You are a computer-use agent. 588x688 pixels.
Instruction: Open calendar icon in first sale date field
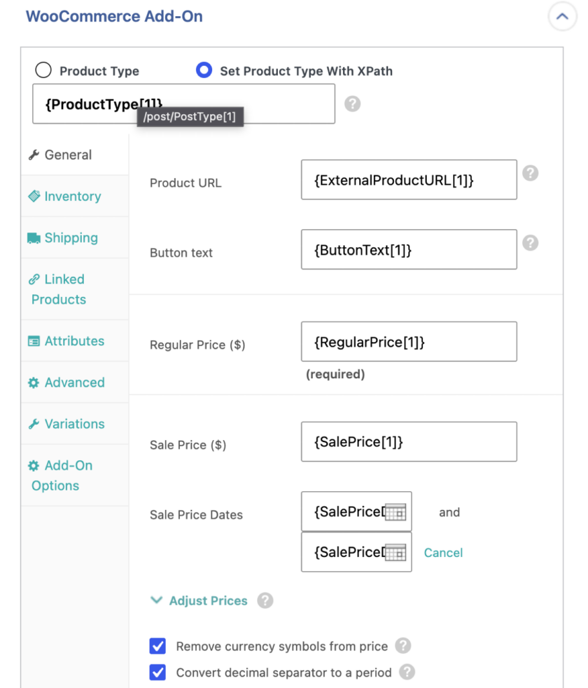pyautogui.click(x=395, y=512)
